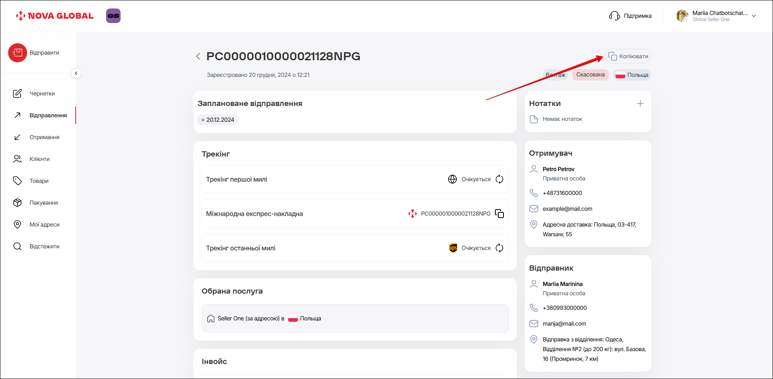Copy the international express waybill number
Screen dimensions: 773x379
499,214
